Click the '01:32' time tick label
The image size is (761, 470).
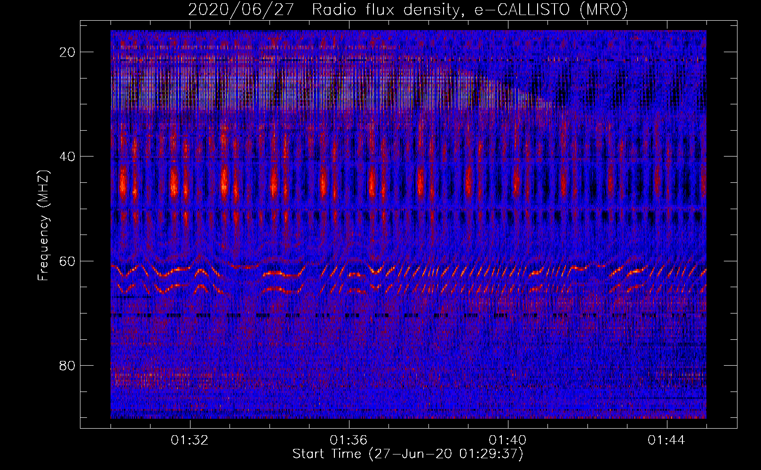tap(190, 440)
